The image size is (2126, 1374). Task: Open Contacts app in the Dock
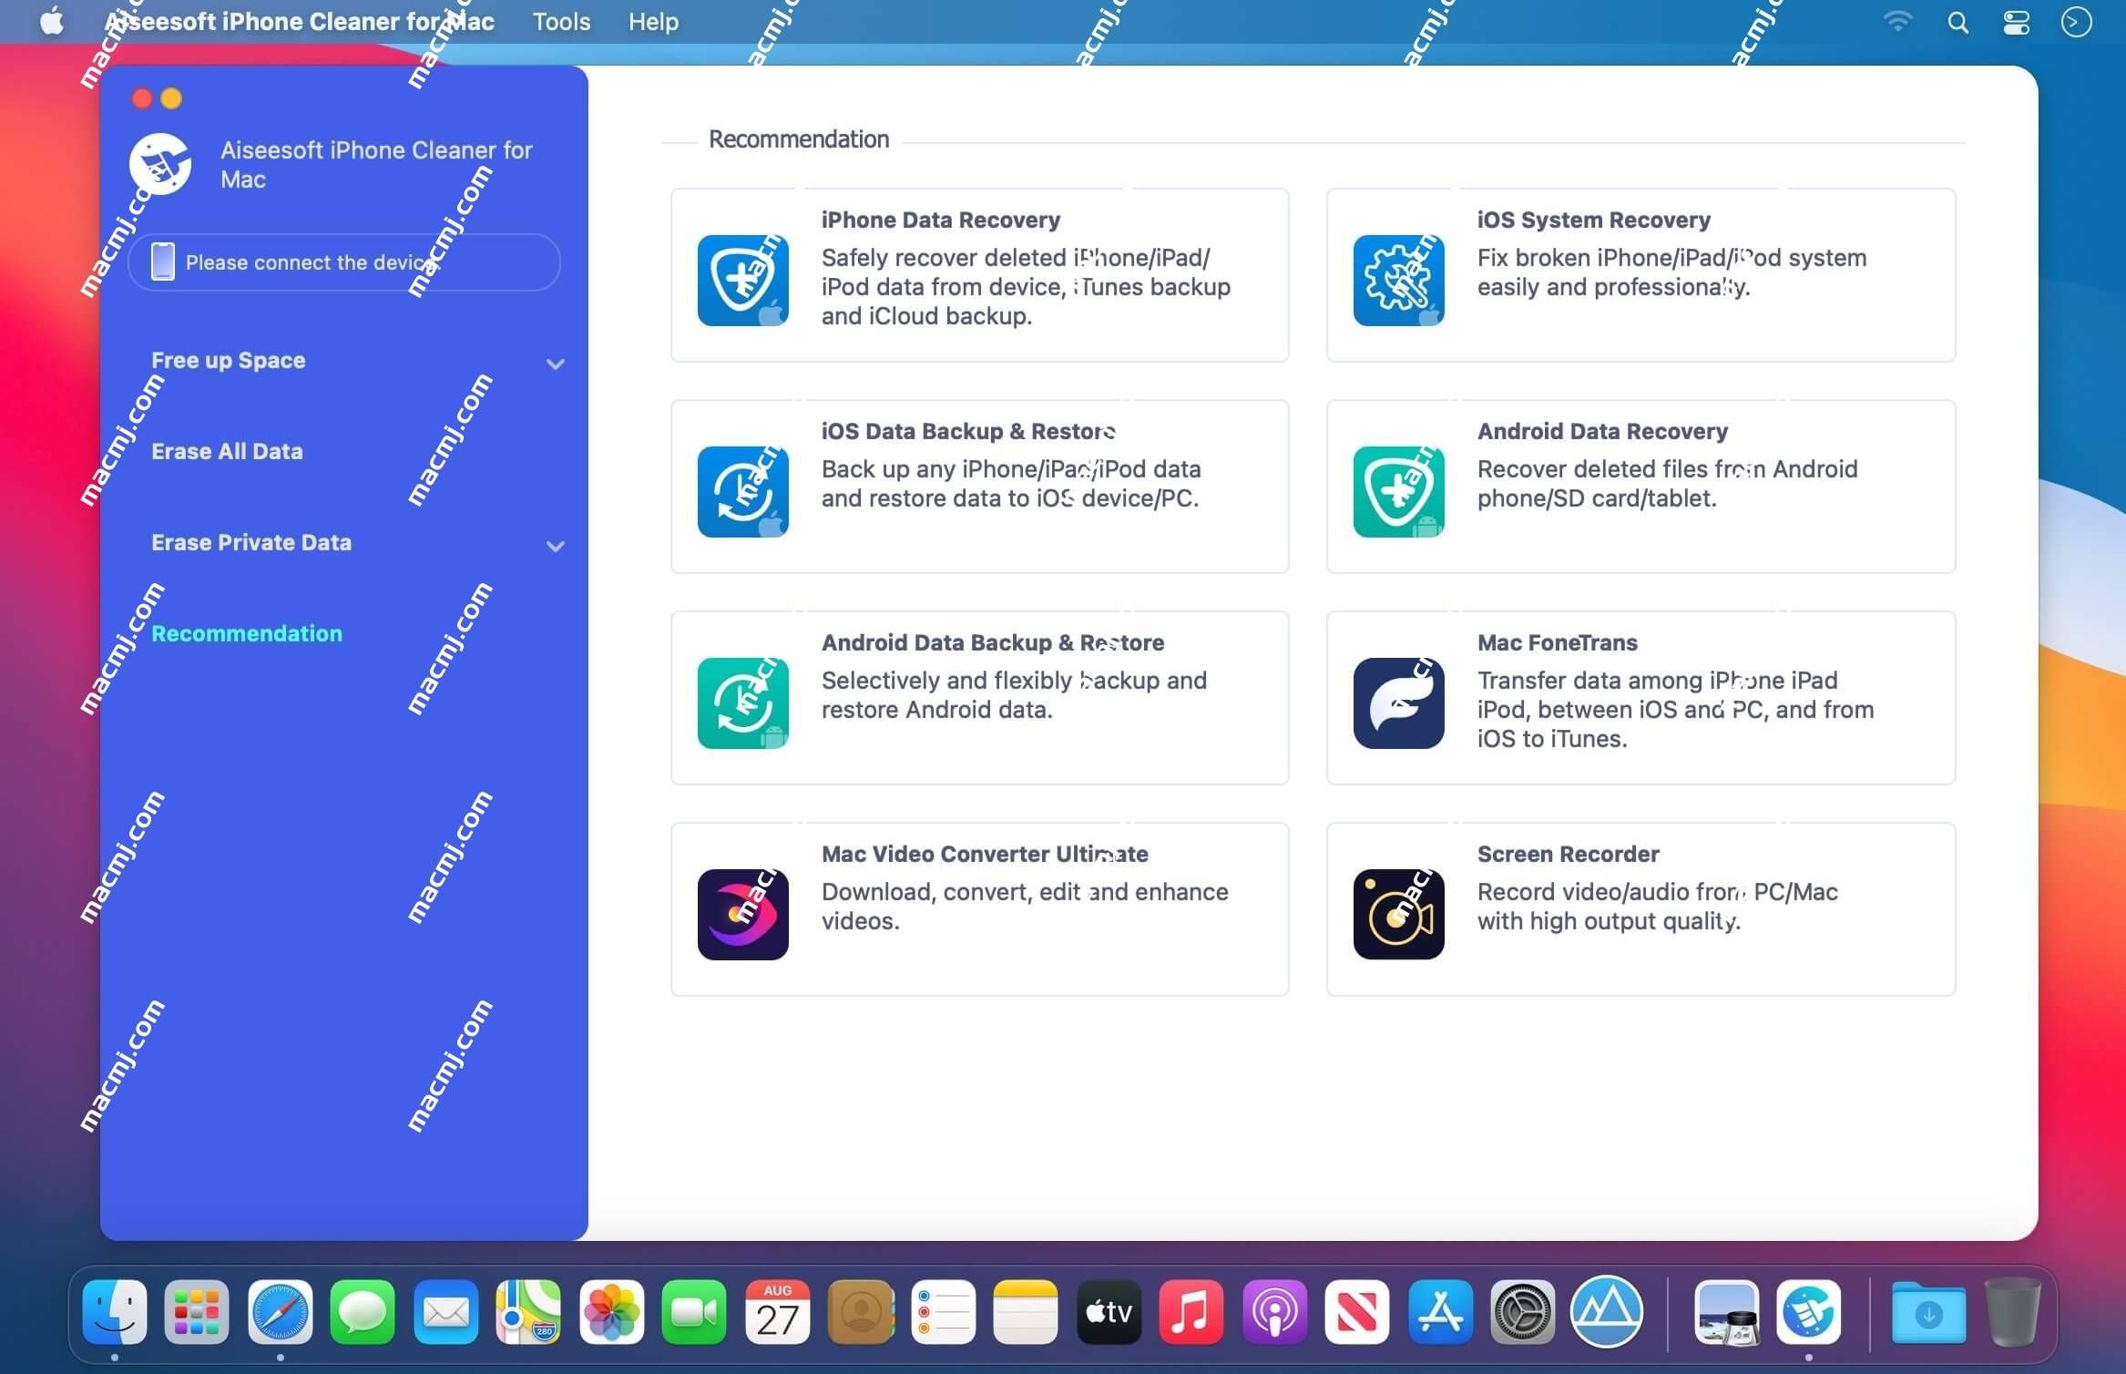[x=860, y=1312]
